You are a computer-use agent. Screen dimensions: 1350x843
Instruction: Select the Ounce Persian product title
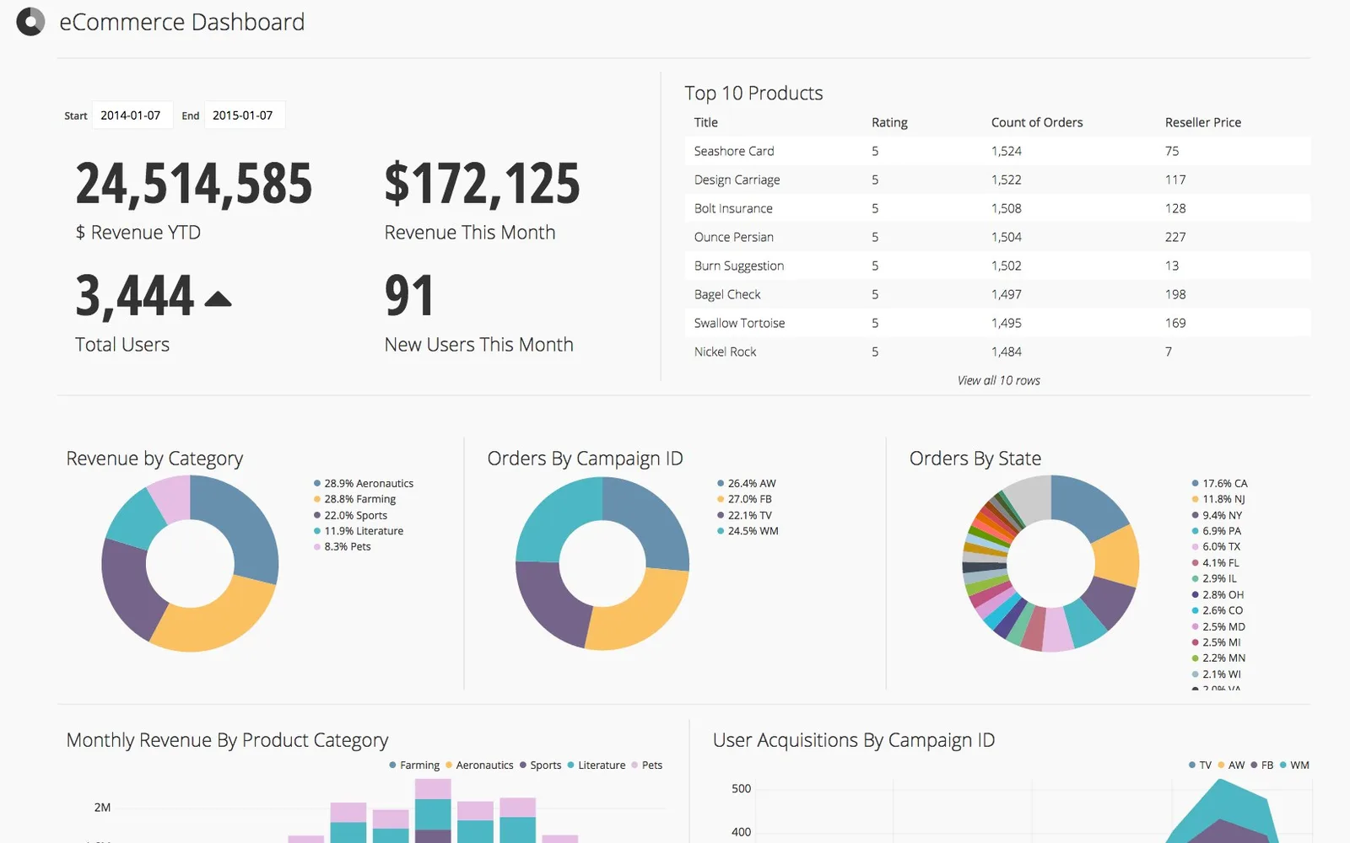(x=733, y=237)
